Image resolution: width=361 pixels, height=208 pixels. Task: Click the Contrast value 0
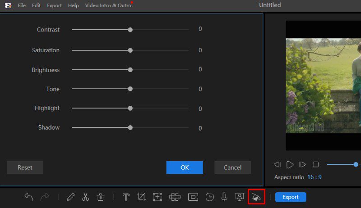(x=200, y=29)
